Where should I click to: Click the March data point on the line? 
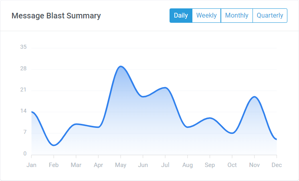tap(76, 124)
